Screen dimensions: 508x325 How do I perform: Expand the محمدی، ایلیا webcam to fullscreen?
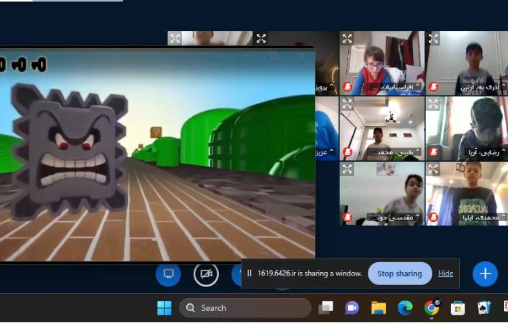(433, 169)
